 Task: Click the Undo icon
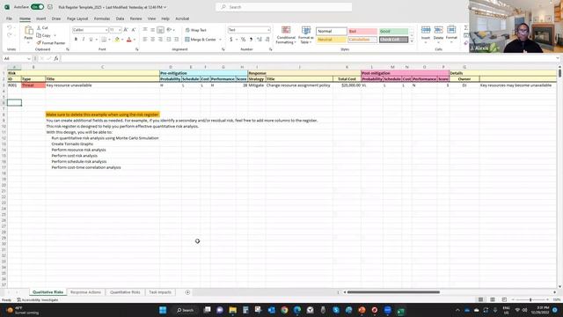pyautogui.click(x=10, y=27)
